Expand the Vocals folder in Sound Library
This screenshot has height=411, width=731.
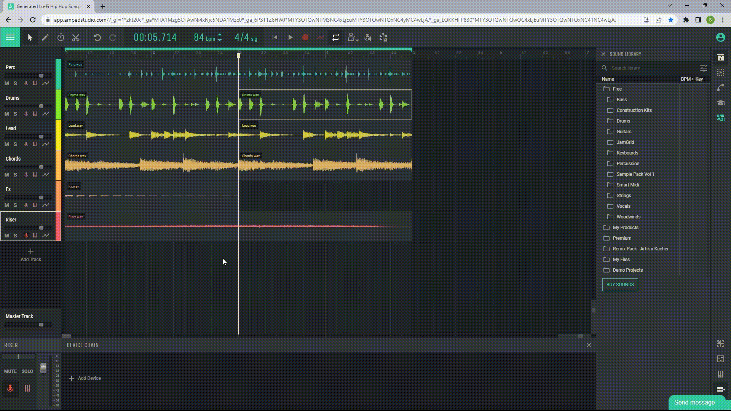tap(623, 206)
